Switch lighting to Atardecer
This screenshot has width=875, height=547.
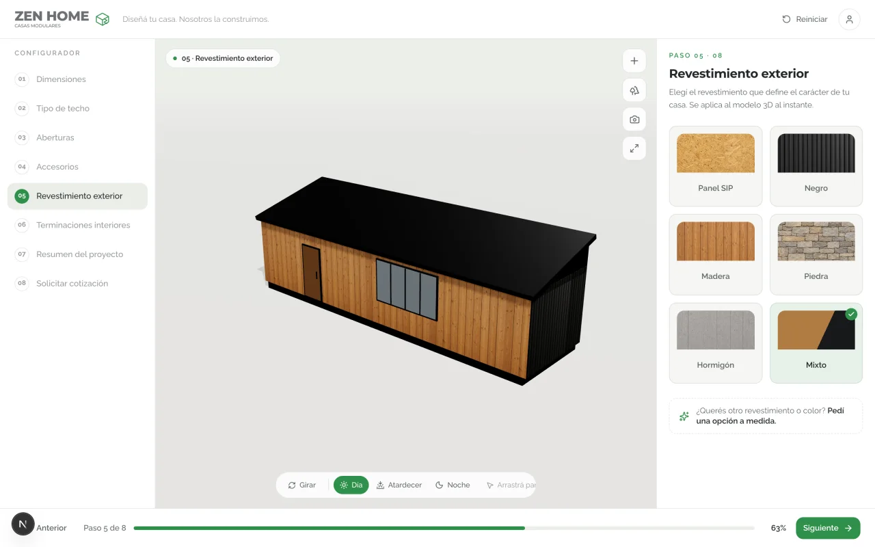[x=399, y=485]
